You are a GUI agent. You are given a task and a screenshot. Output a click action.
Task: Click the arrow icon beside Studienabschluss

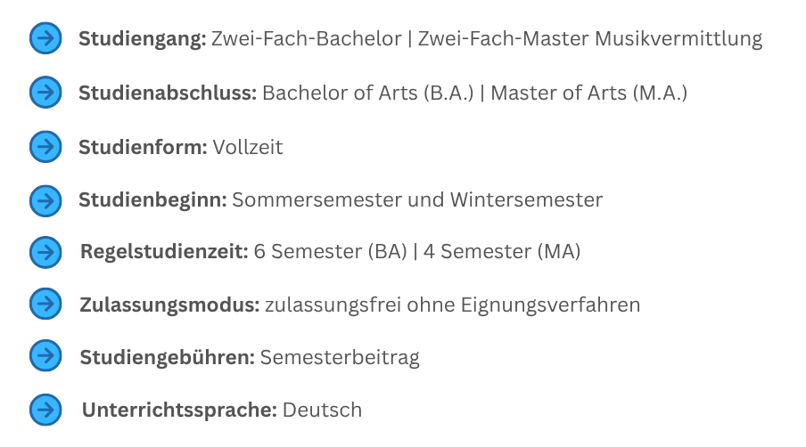(45, 93)
